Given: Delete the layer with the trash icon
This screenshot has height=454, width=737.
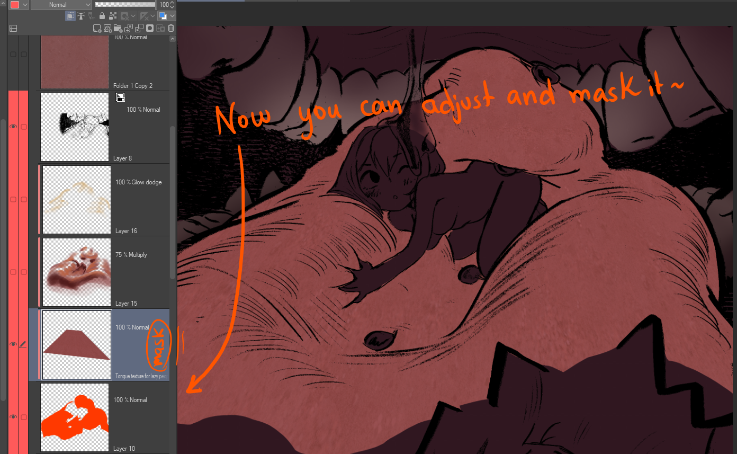Looking at the screenshot, I should click(x=171, y=28).
